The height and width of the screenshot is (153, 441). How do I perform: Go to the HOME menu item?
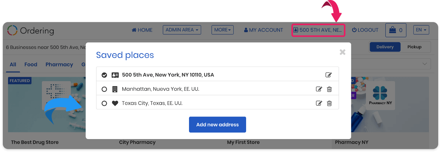[x=142, y=30]
